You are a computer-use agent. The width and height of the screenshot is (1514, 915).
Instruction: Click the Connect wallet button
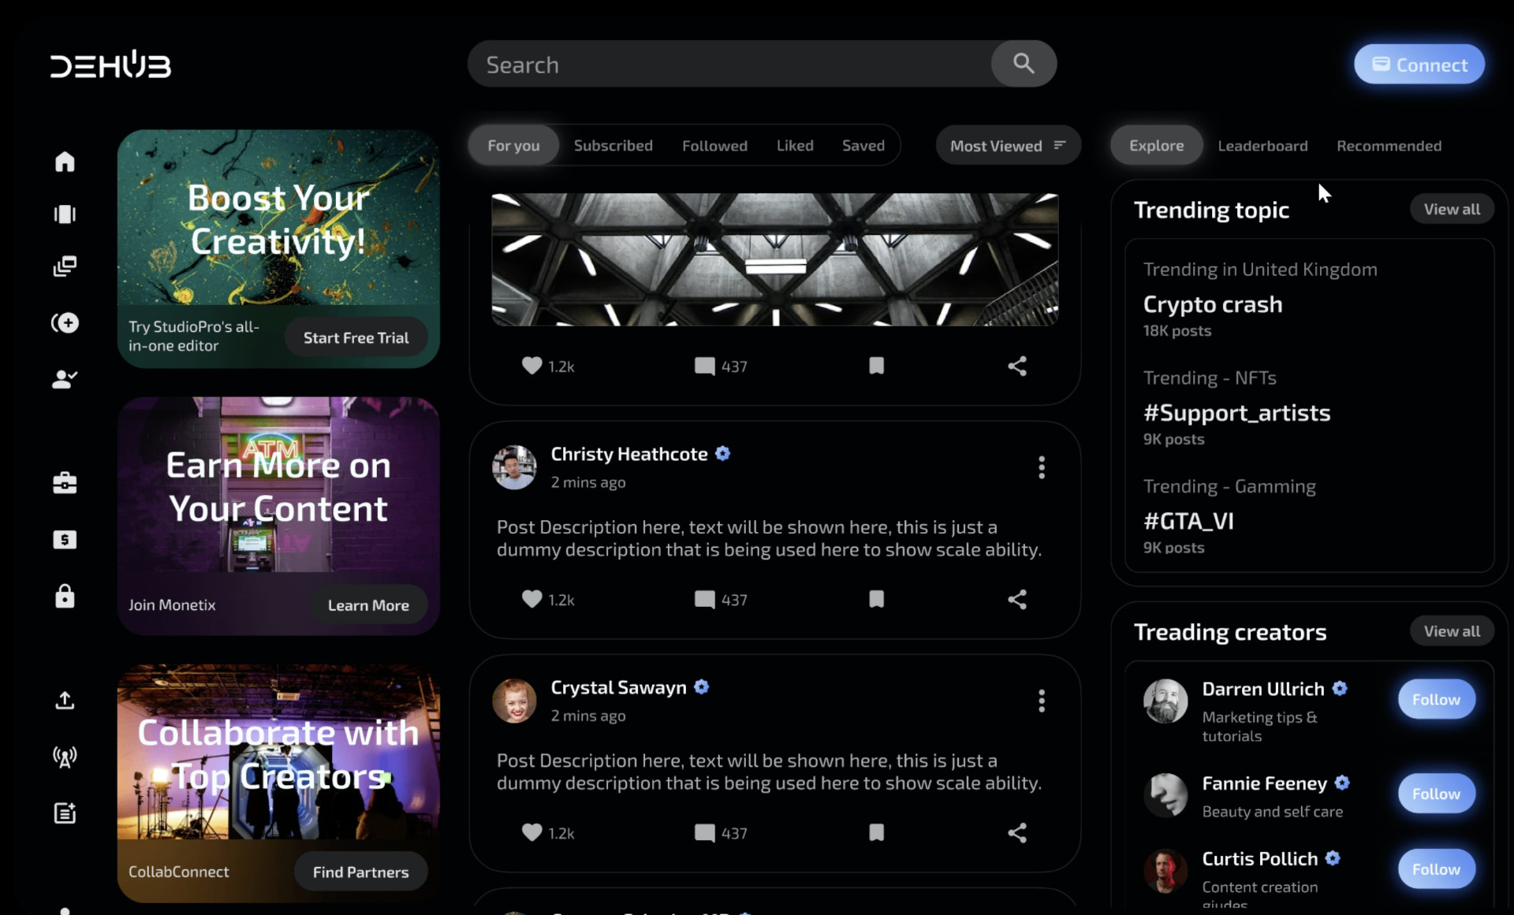[1419, 65]
